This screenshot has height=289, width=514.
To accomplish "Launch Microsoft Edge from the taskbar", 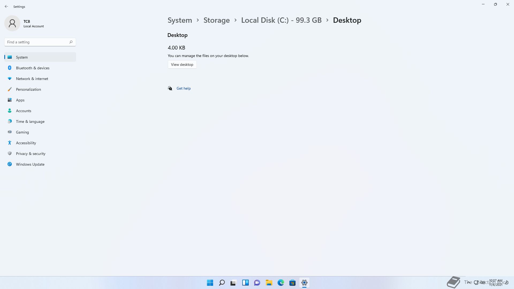I will click(x=281, y=283).
